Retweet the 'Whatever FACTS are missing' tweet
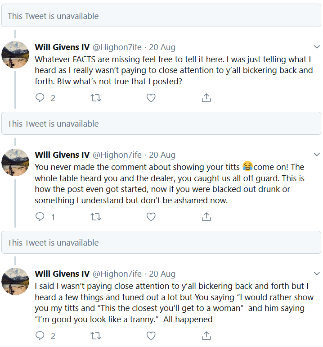This screenshot has width=323, height=347. (95, 98)
